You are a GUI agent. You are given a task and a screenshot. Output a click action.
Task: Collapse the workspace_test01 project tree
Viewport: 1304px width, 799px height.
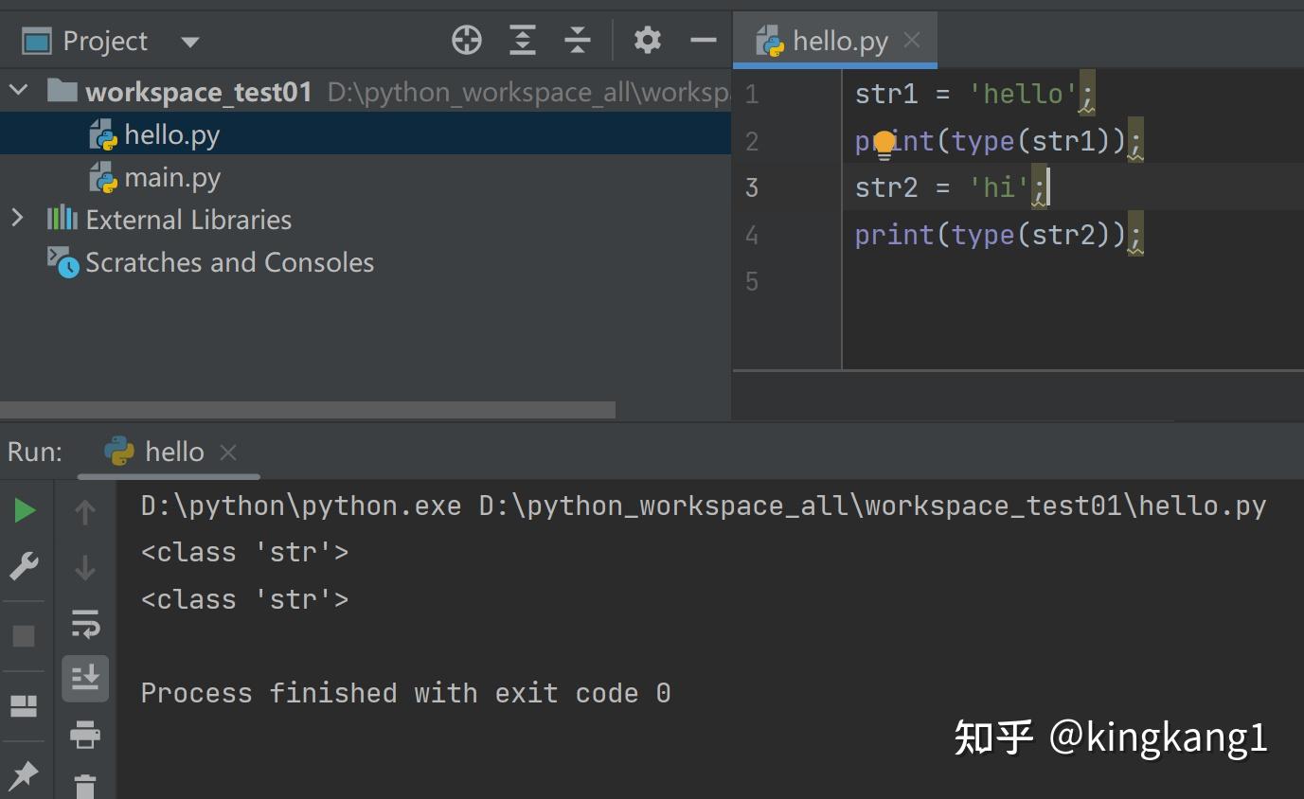coord(17,90)
